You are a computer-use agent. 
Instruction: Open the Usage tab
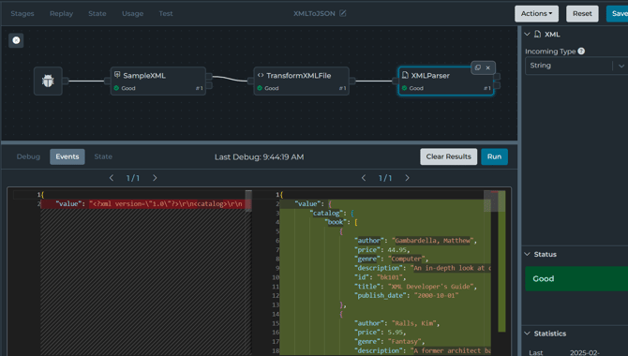(x=132, y=14)
